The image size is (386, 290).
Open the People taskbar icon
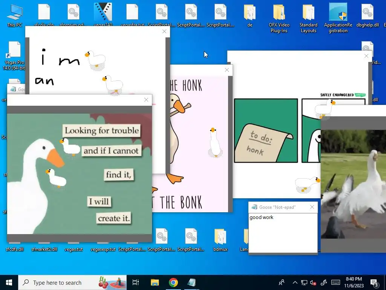(x=282, y=282)
